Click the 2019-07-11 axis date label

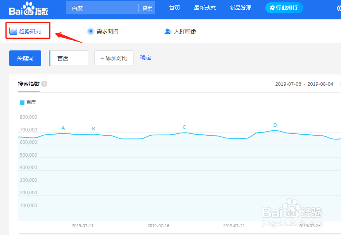[83, 226]
